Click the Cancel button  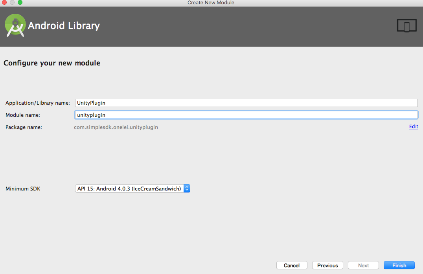(x=292, y=265)
